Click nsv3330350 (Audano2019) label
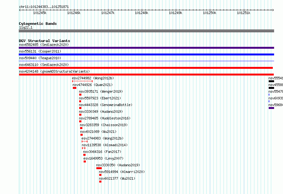283x194 pixels. (118, 165)
